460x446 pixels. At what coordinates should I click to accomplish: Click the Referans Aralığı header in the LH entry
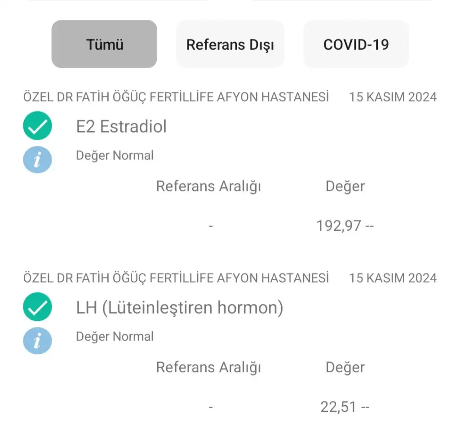(x=208, y=367)
